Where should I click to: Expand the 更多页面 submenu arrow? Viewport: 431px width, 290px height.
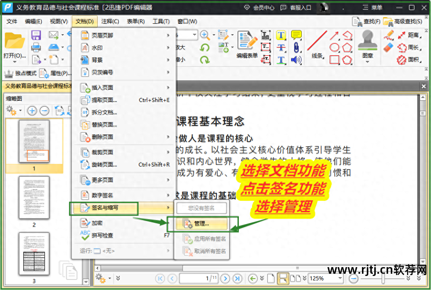tap(168, 180)
